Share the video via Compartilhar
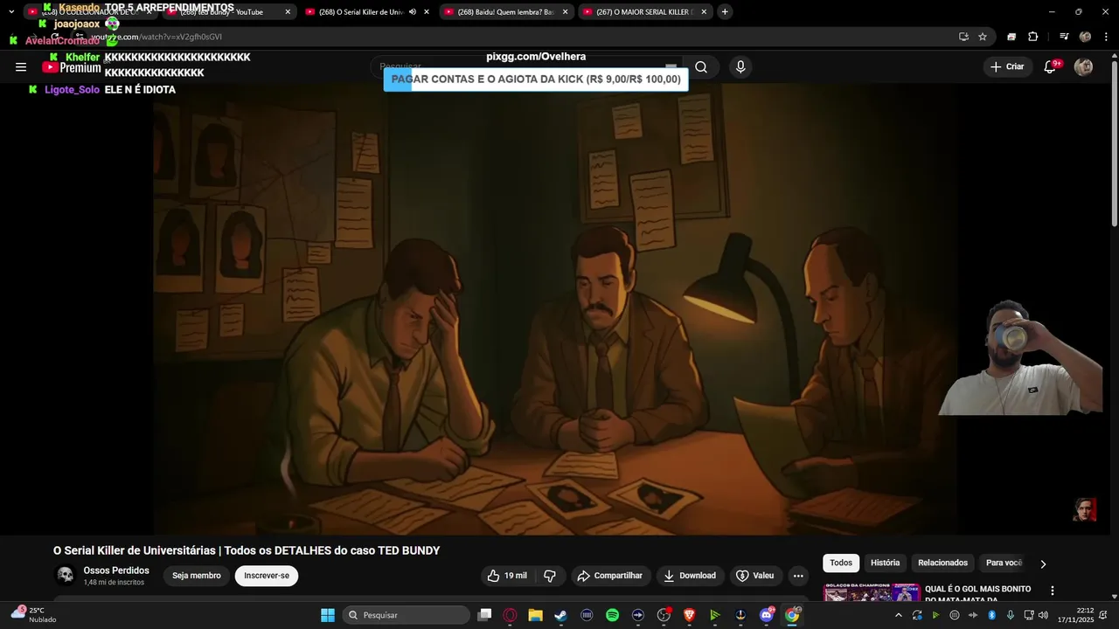Screen dimensions: 1119x629 pos(609,576)
